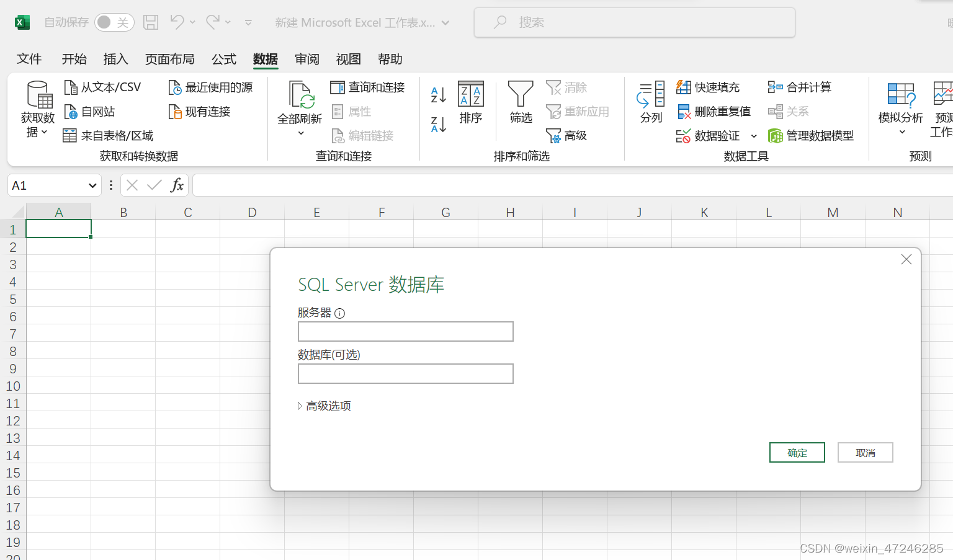Expand Advanced options (高级选项)
953x560 pixels.
point(324,406)
